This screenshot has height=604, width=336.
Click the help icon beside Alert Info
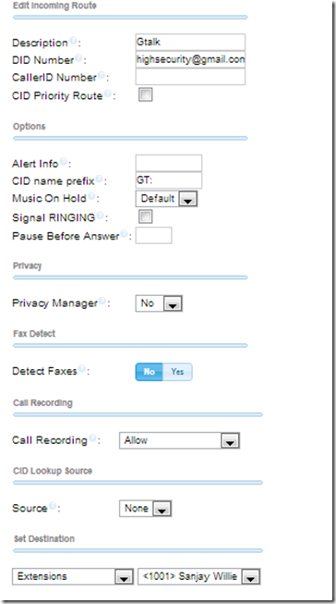[x=64, y=162]
